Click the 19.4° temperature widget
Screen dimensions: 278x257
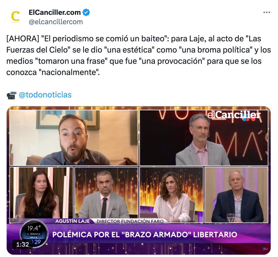[34, 234]
